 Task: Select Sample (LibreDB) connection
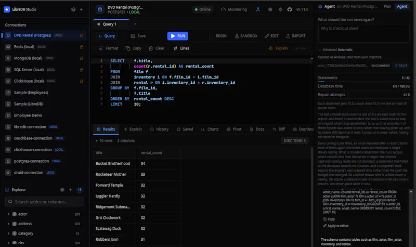point(44,103)
